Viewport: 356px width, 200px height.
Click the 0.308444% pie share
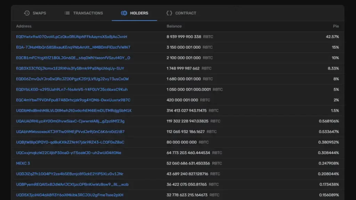328,153
